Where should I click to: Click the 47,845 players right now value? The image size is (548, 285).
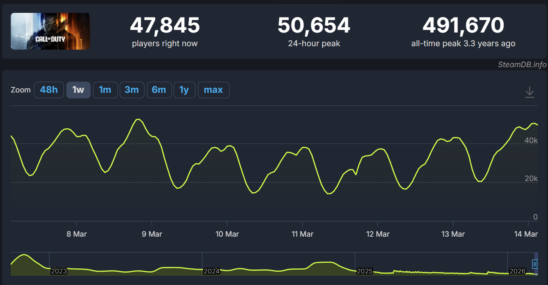tap(165, 26)
